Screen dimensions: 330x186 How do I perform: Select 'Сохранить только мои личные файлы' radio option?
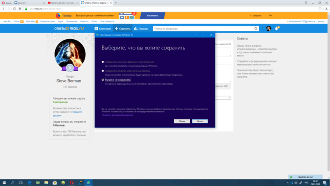click(x=103, y=71)
